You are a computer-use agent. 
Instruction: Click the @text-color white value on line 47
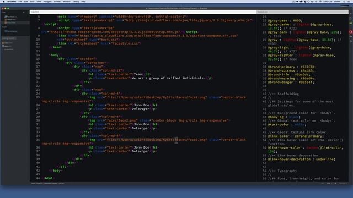click(x=299, y=125)
